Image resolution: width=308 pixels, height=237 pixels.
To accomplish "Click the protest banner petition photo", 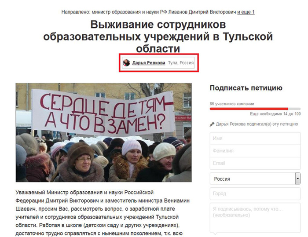I will [x=104, y=132].
